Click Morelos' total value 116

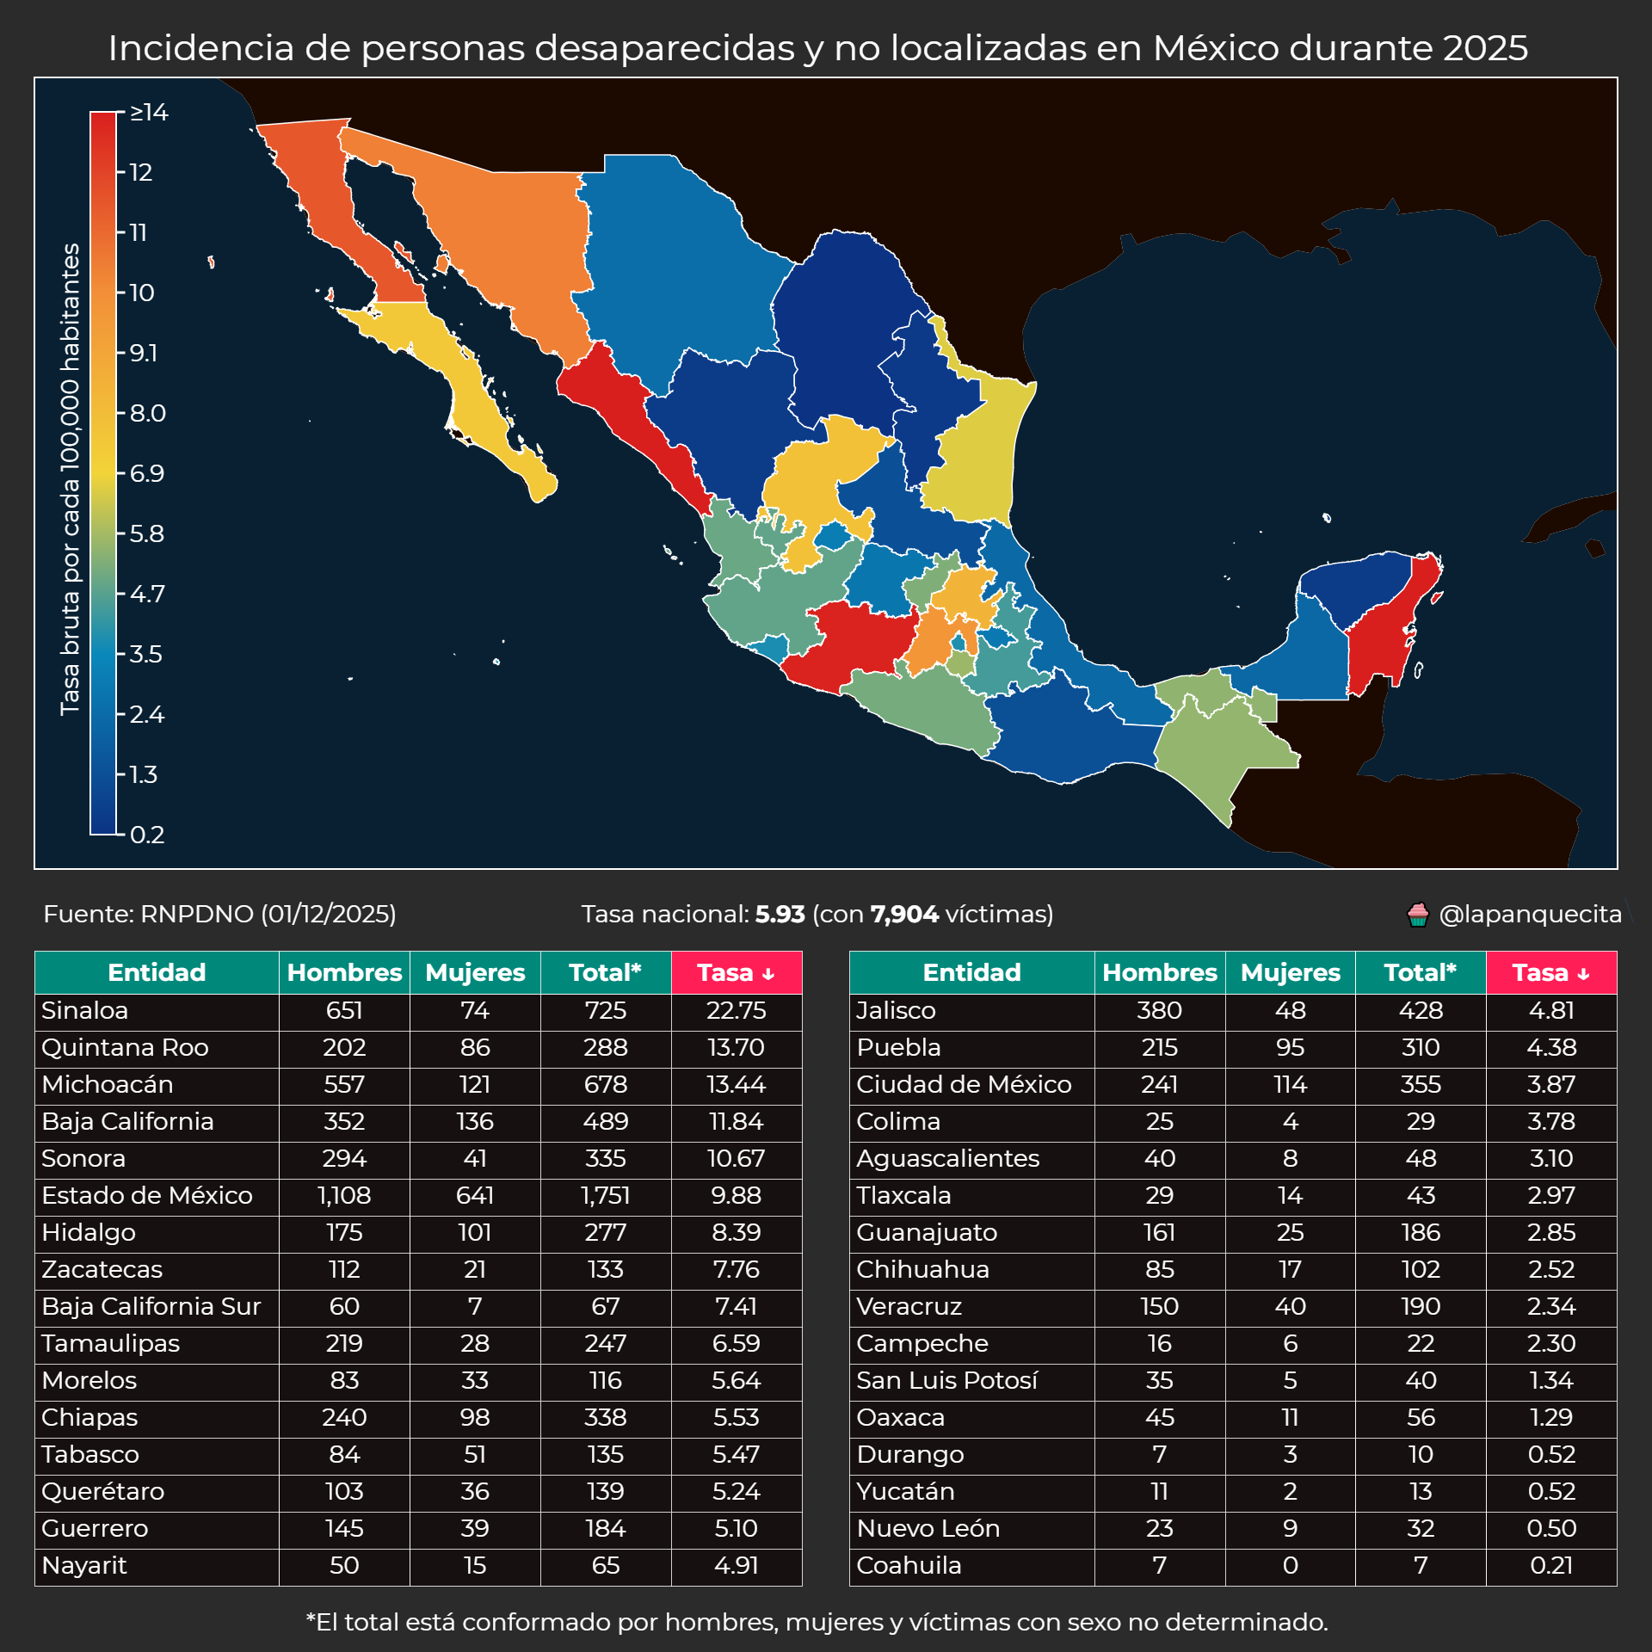606,1380
